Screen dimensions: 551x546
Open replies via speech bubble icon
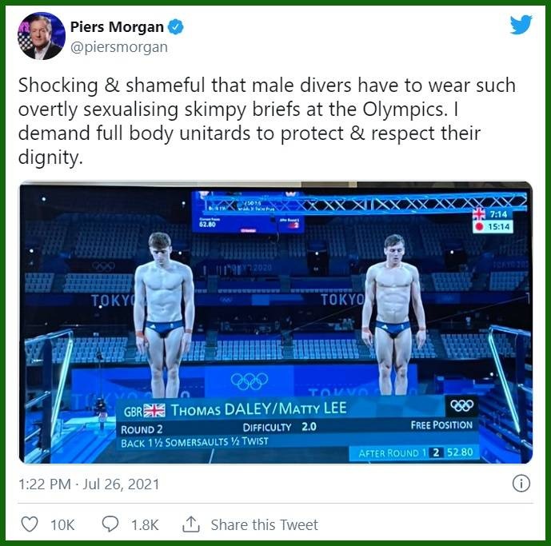110,524
